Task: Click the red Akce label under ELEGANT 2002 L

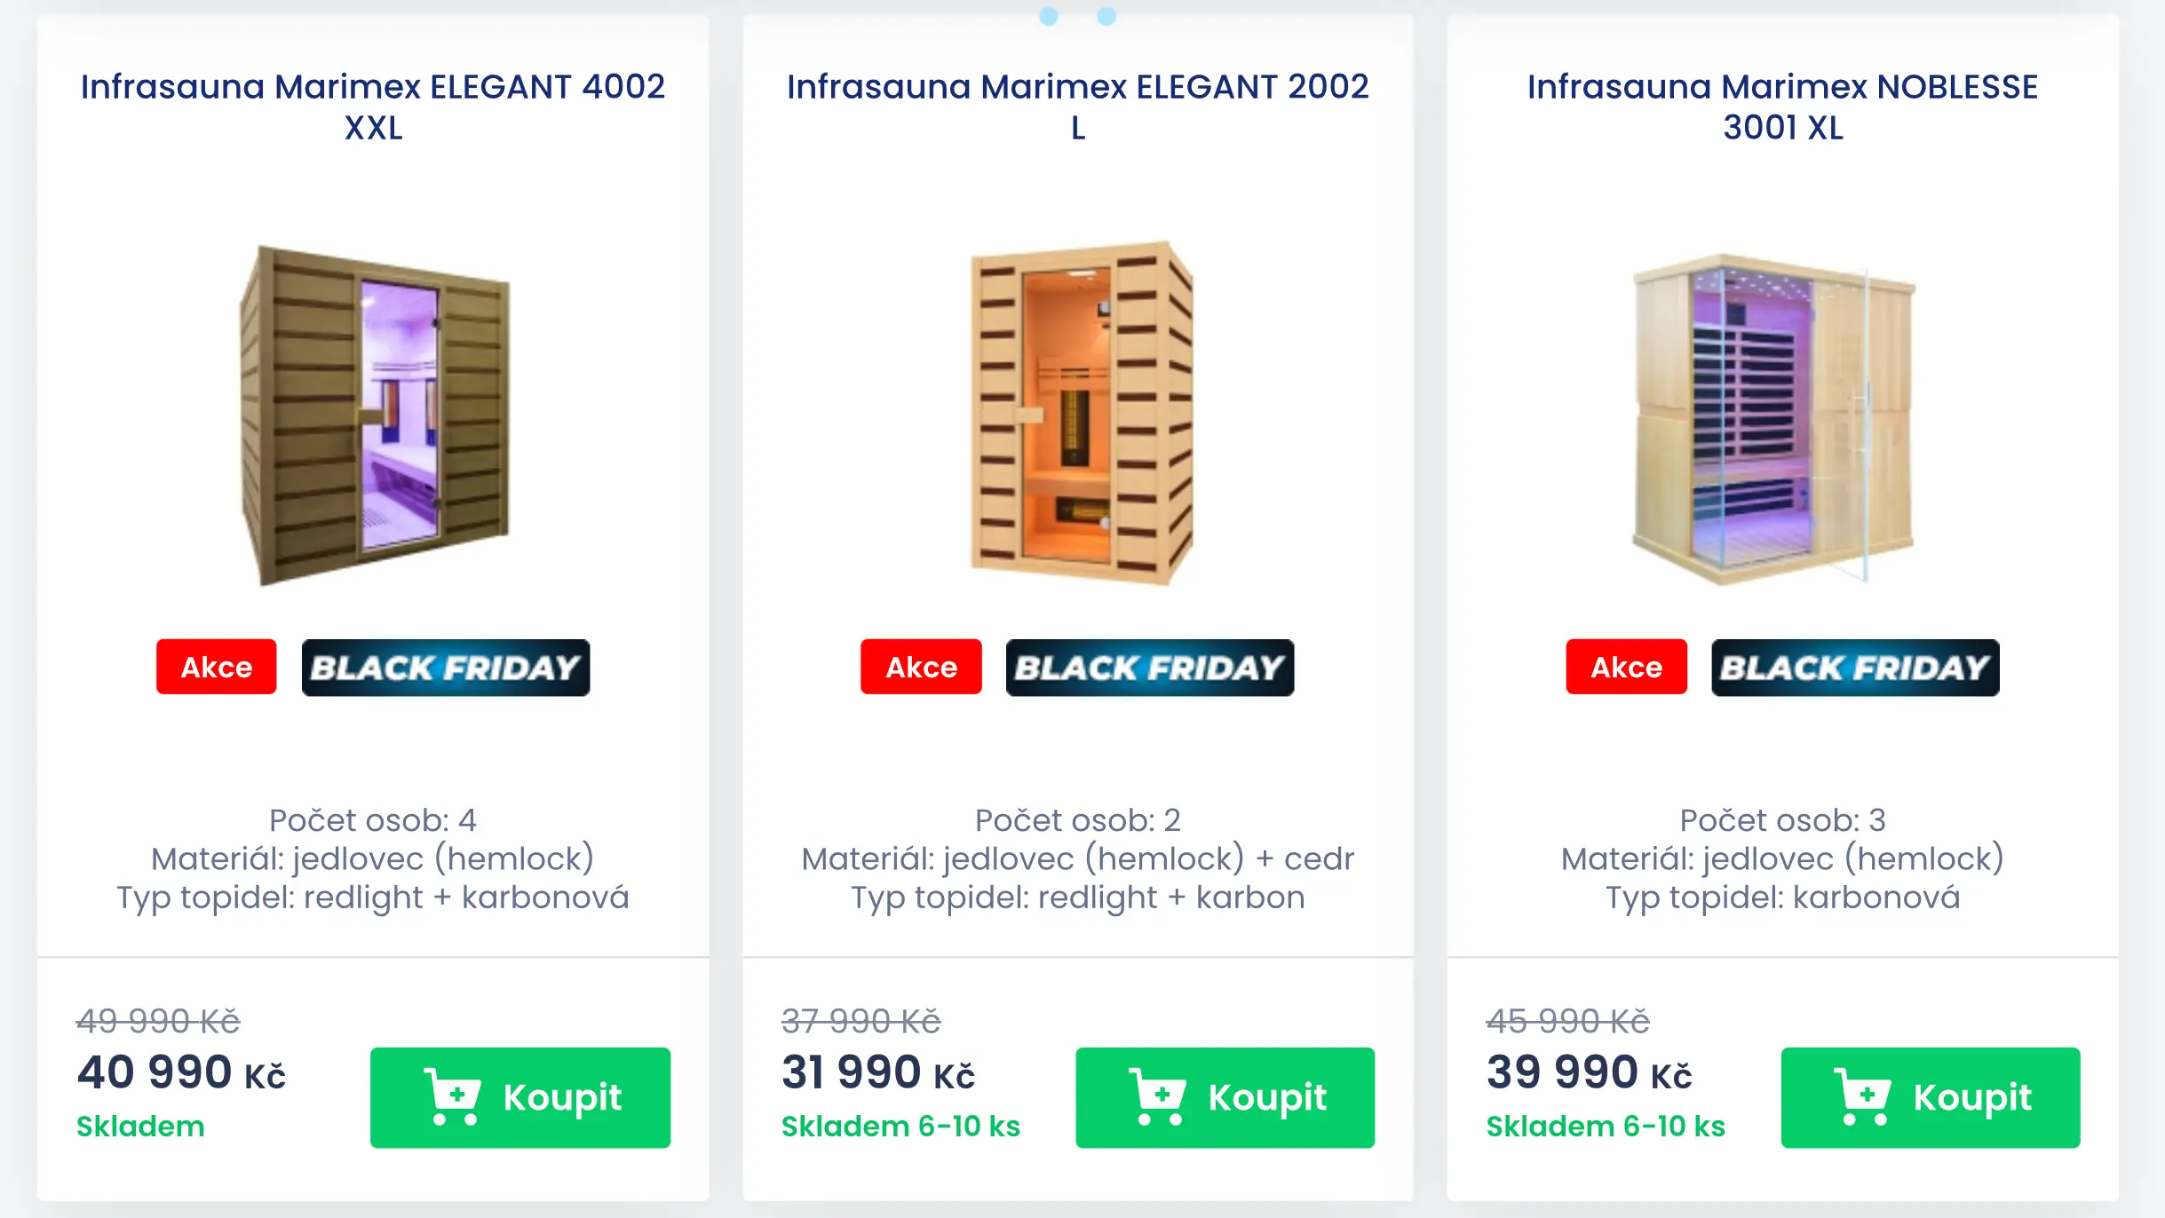Action: click(x=920, y=668)
